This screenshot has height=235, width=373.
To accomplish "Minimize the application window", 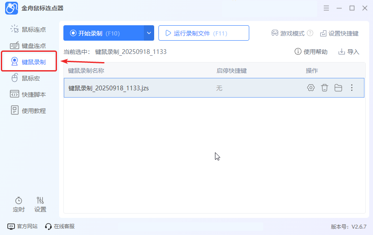I will (x=339, y=8).
